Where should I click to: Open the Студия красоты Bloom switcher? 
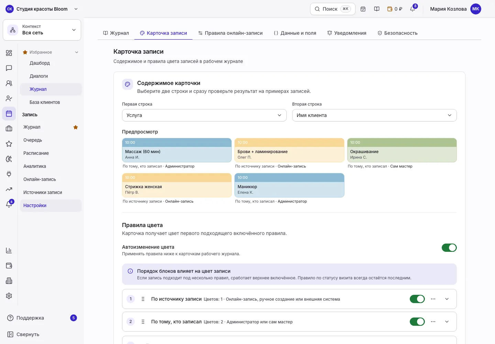tap(42, 9)
